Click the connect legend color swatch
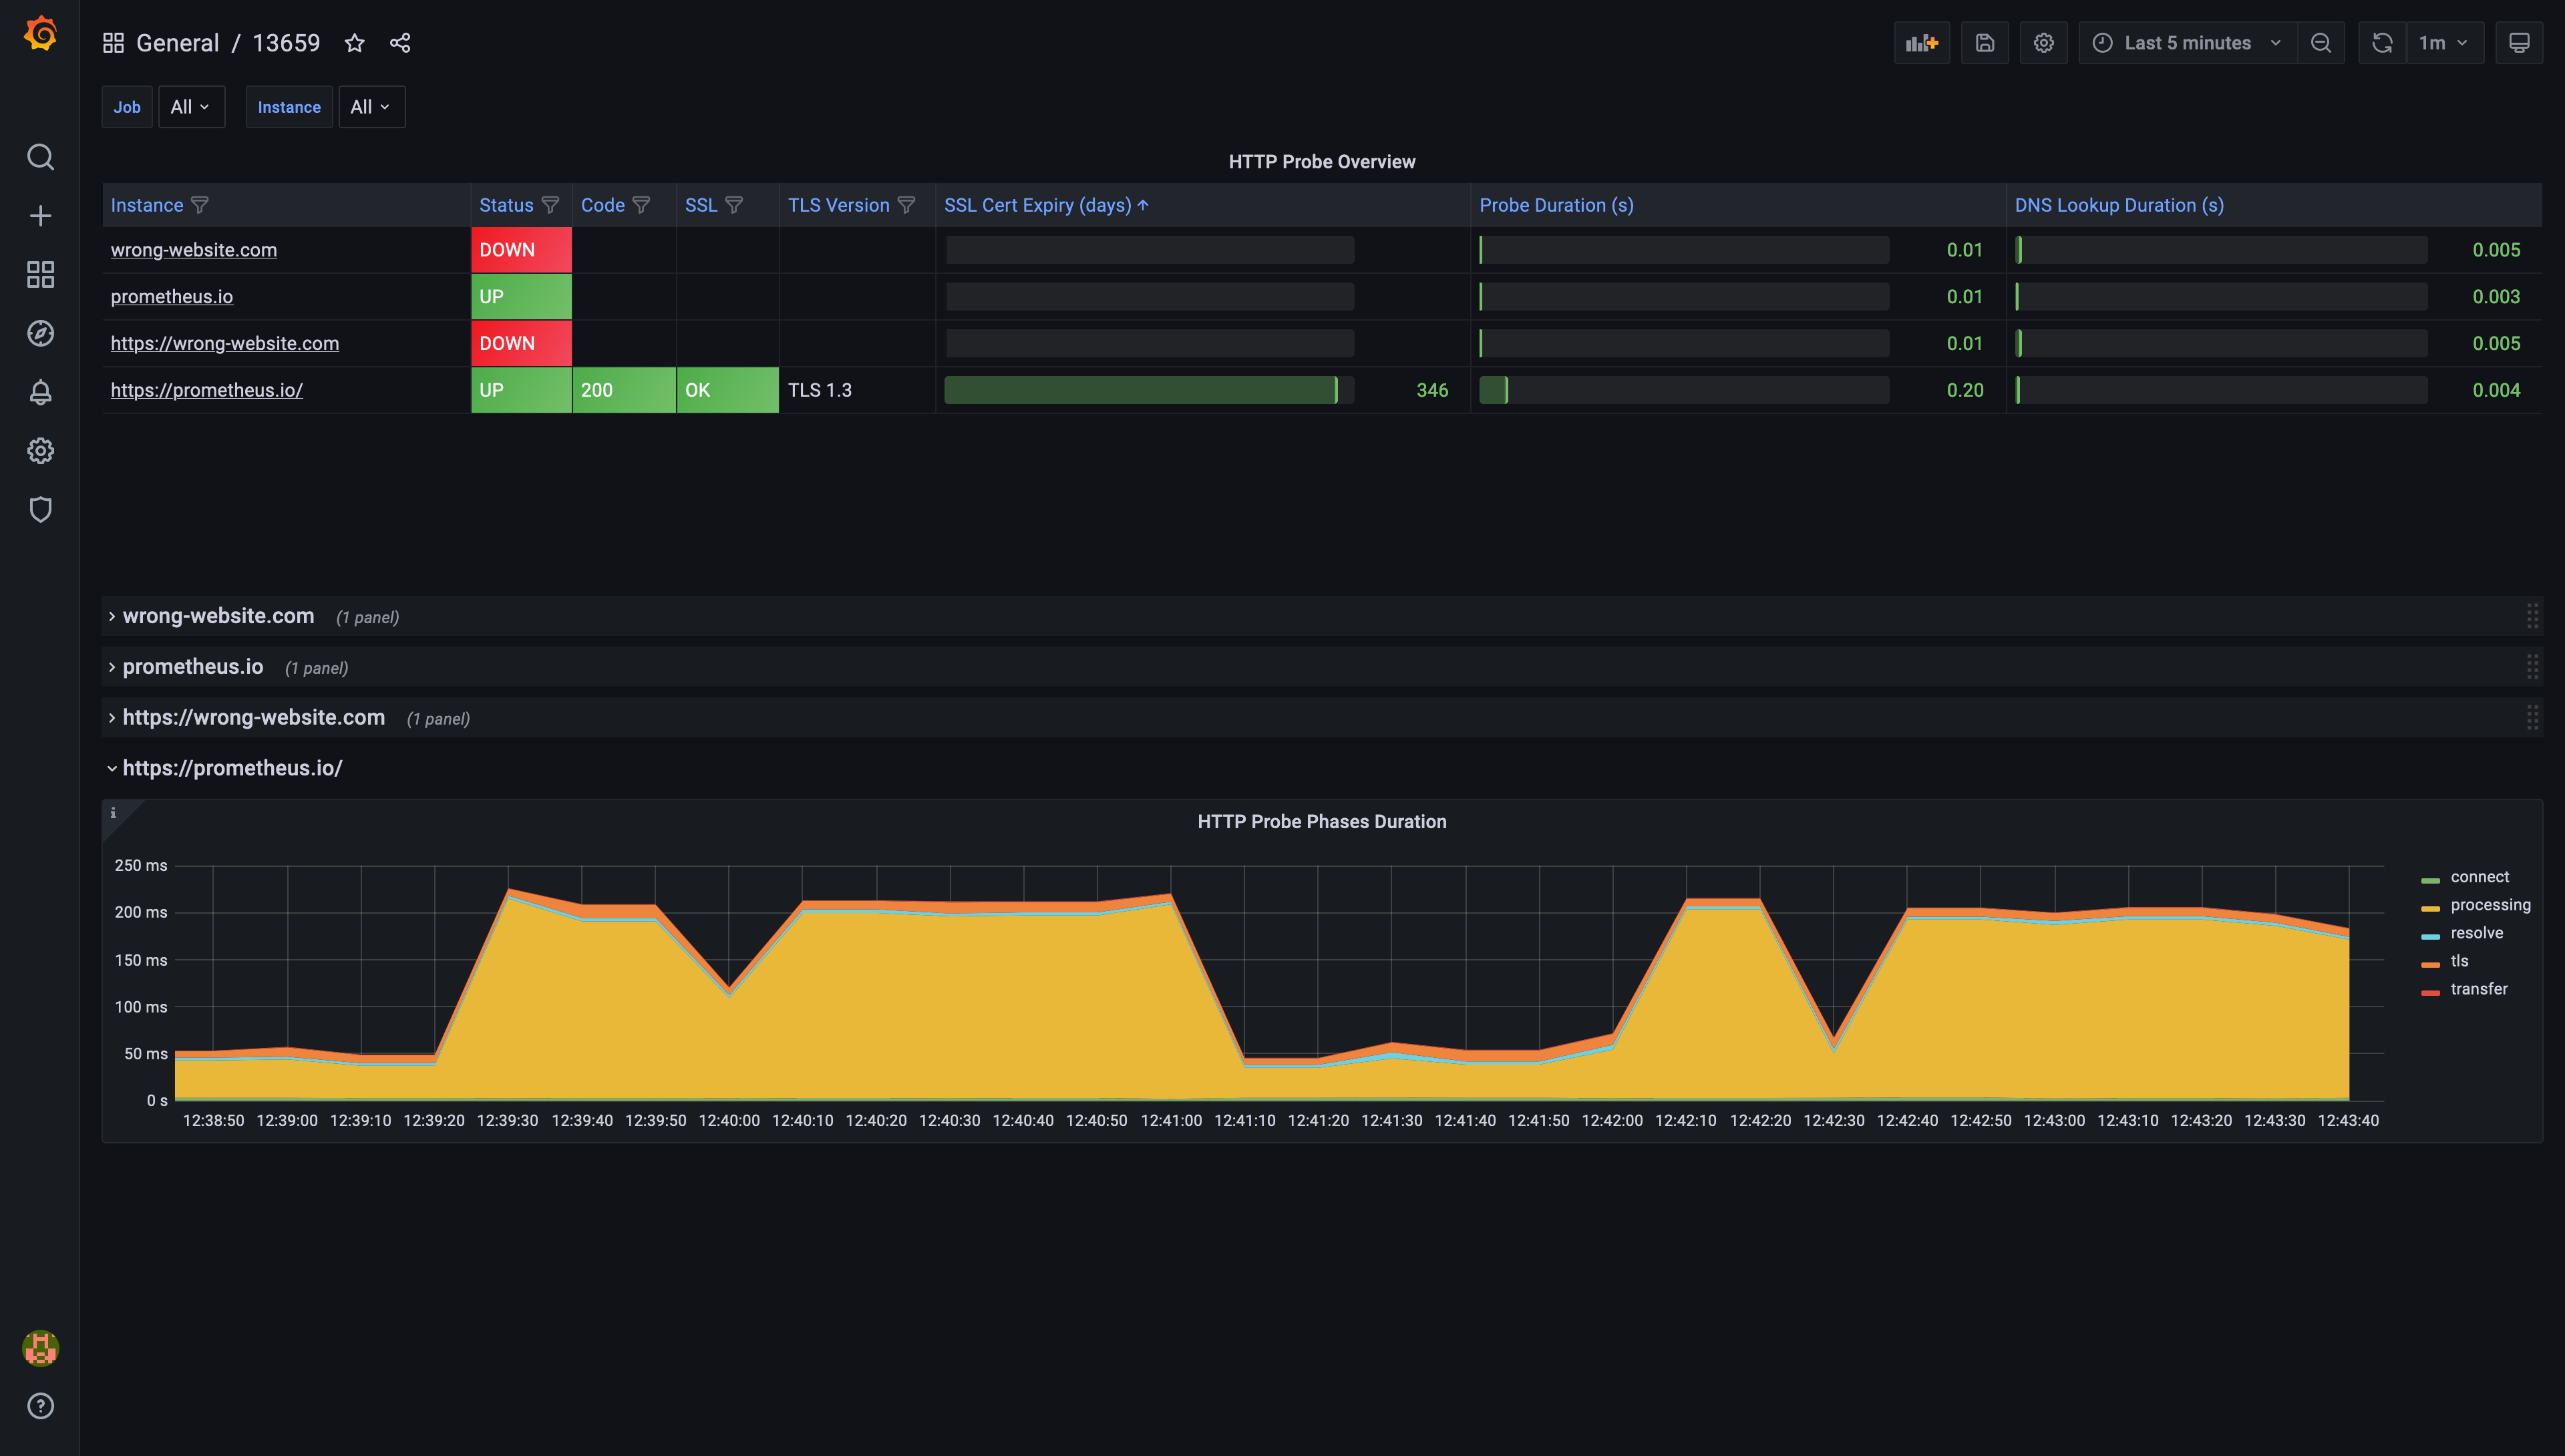This screenshot has width=2565, height=1456. coord(2430,880)
